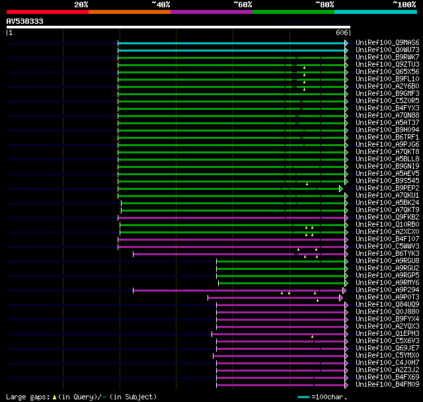Click the UniRef100_A5BLL8 label

387,159
